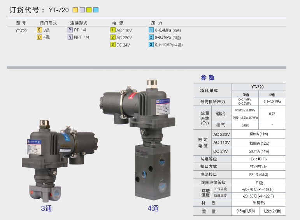Viewport: 300px width, 220px height.
Task: Click the 阀门形式 column header
Action: (48, 23)
